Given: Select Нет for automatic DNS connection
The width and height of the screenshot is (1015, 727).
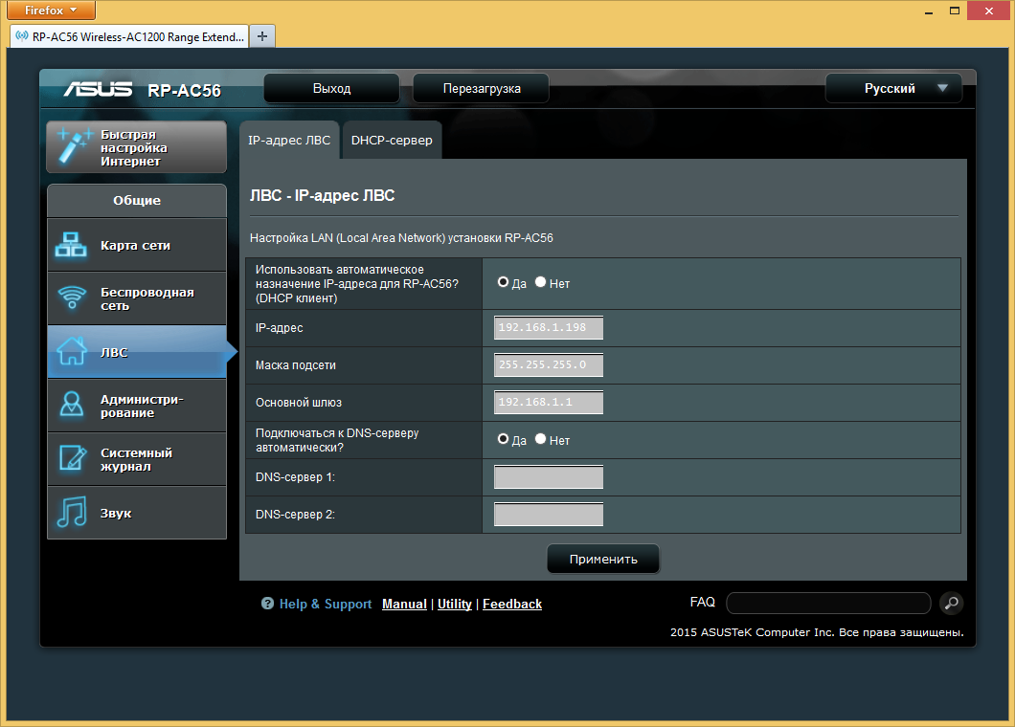Looking at the screenshot, I should point(540,439).
